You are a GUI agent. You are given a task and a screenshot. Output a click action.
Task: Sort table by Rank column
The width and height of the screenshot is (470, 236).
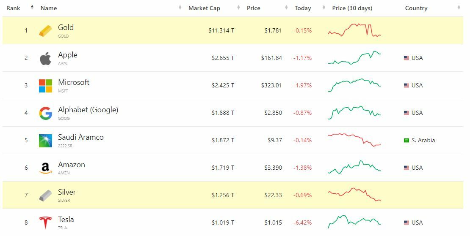[14, 8]
